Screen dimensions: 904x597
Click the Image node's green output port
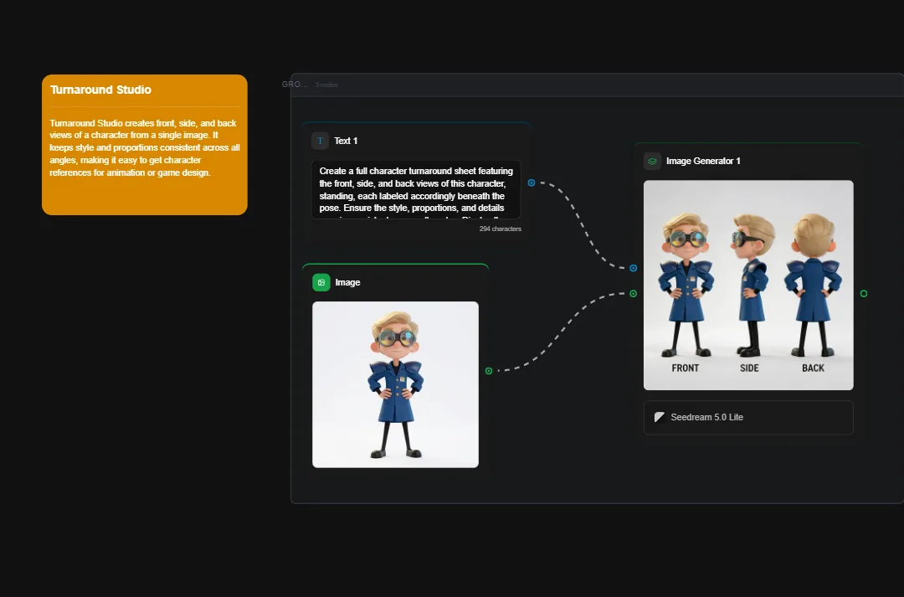pyautogui.click(x=491, y=368)
